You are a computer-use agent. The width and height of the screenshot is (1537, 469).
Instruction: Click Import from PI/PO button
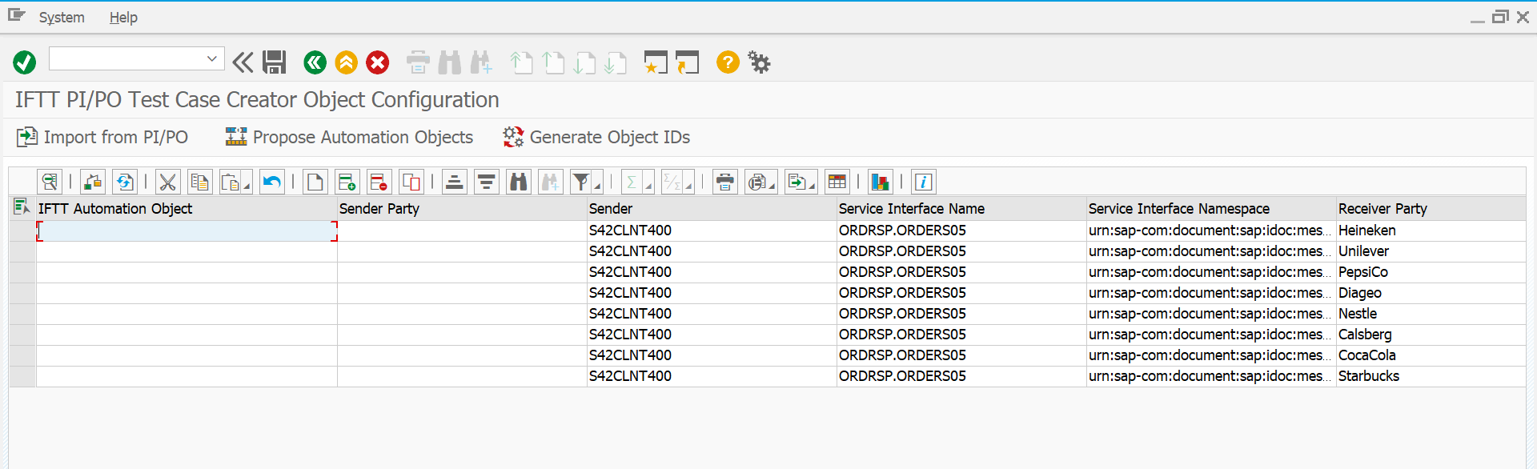tap(102, 138)
